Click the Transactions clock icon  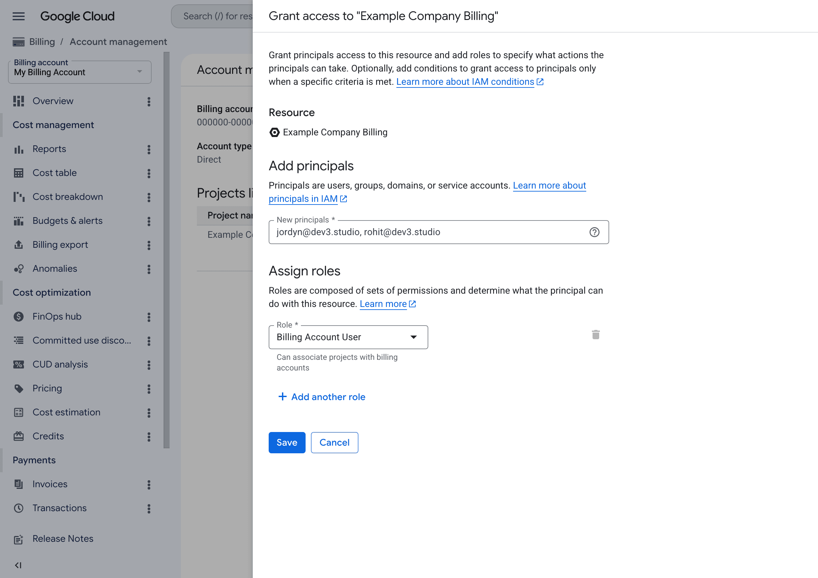tap(19, 508)
